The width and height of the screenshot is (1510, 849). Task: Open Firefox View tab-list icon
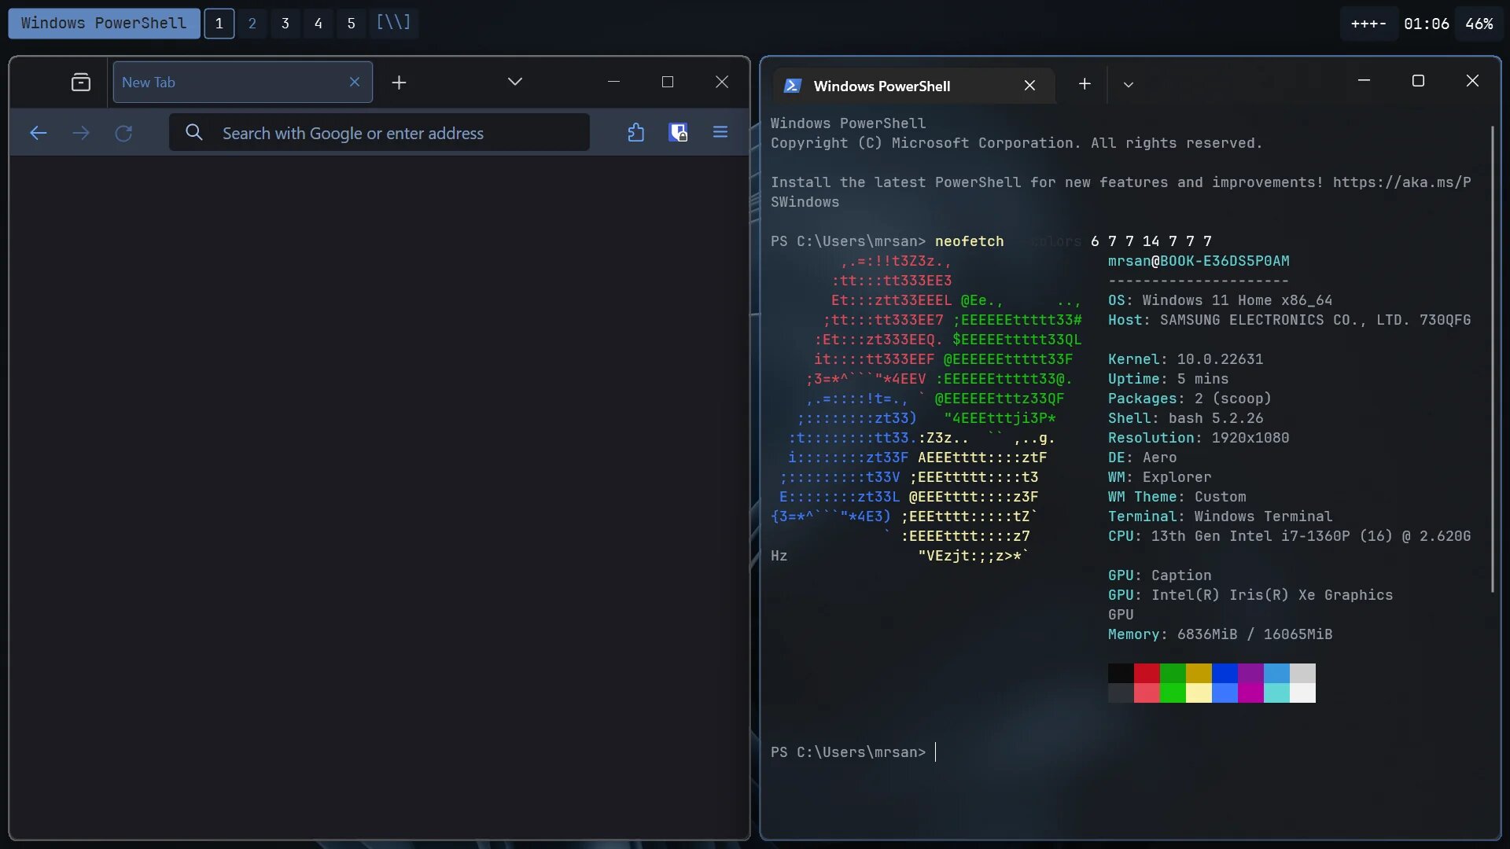point(81,83)
